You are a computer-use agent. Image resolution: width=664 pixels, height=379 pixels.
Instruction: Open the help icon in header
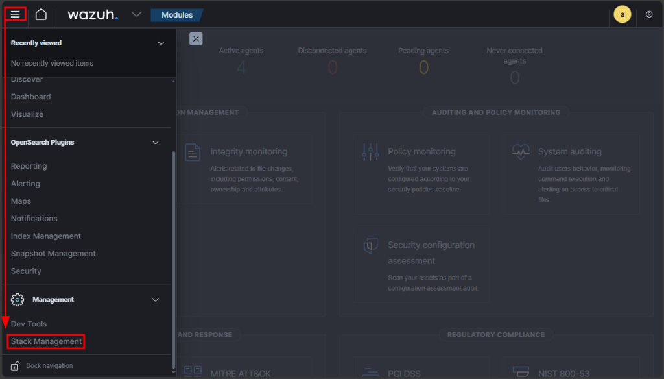[x=649, y=14]
